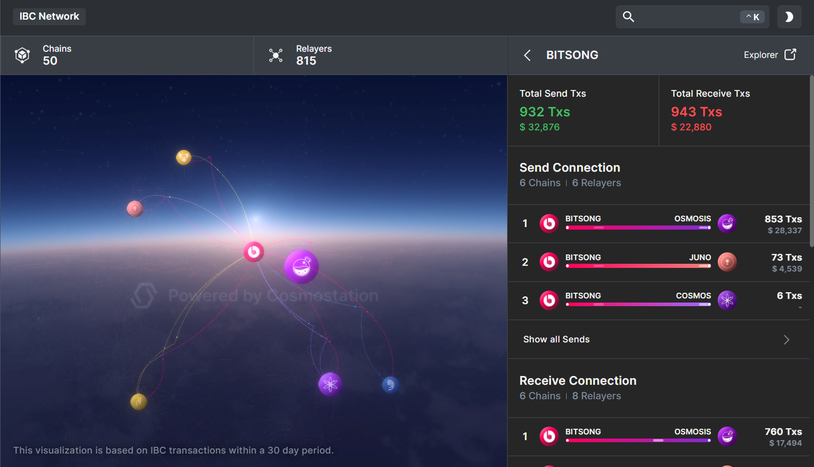Image resolution: width=814 pixels, height=467 pixels.
Task: Open the Explorer external link icon
Action: point(790,55)
